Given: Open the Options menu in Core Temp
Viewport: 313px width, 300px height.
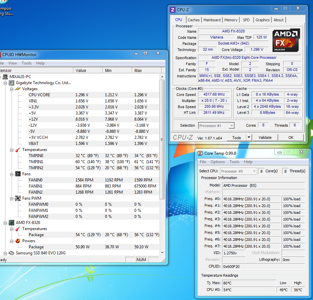Looking at the screenshot, I should coord(218,162).
